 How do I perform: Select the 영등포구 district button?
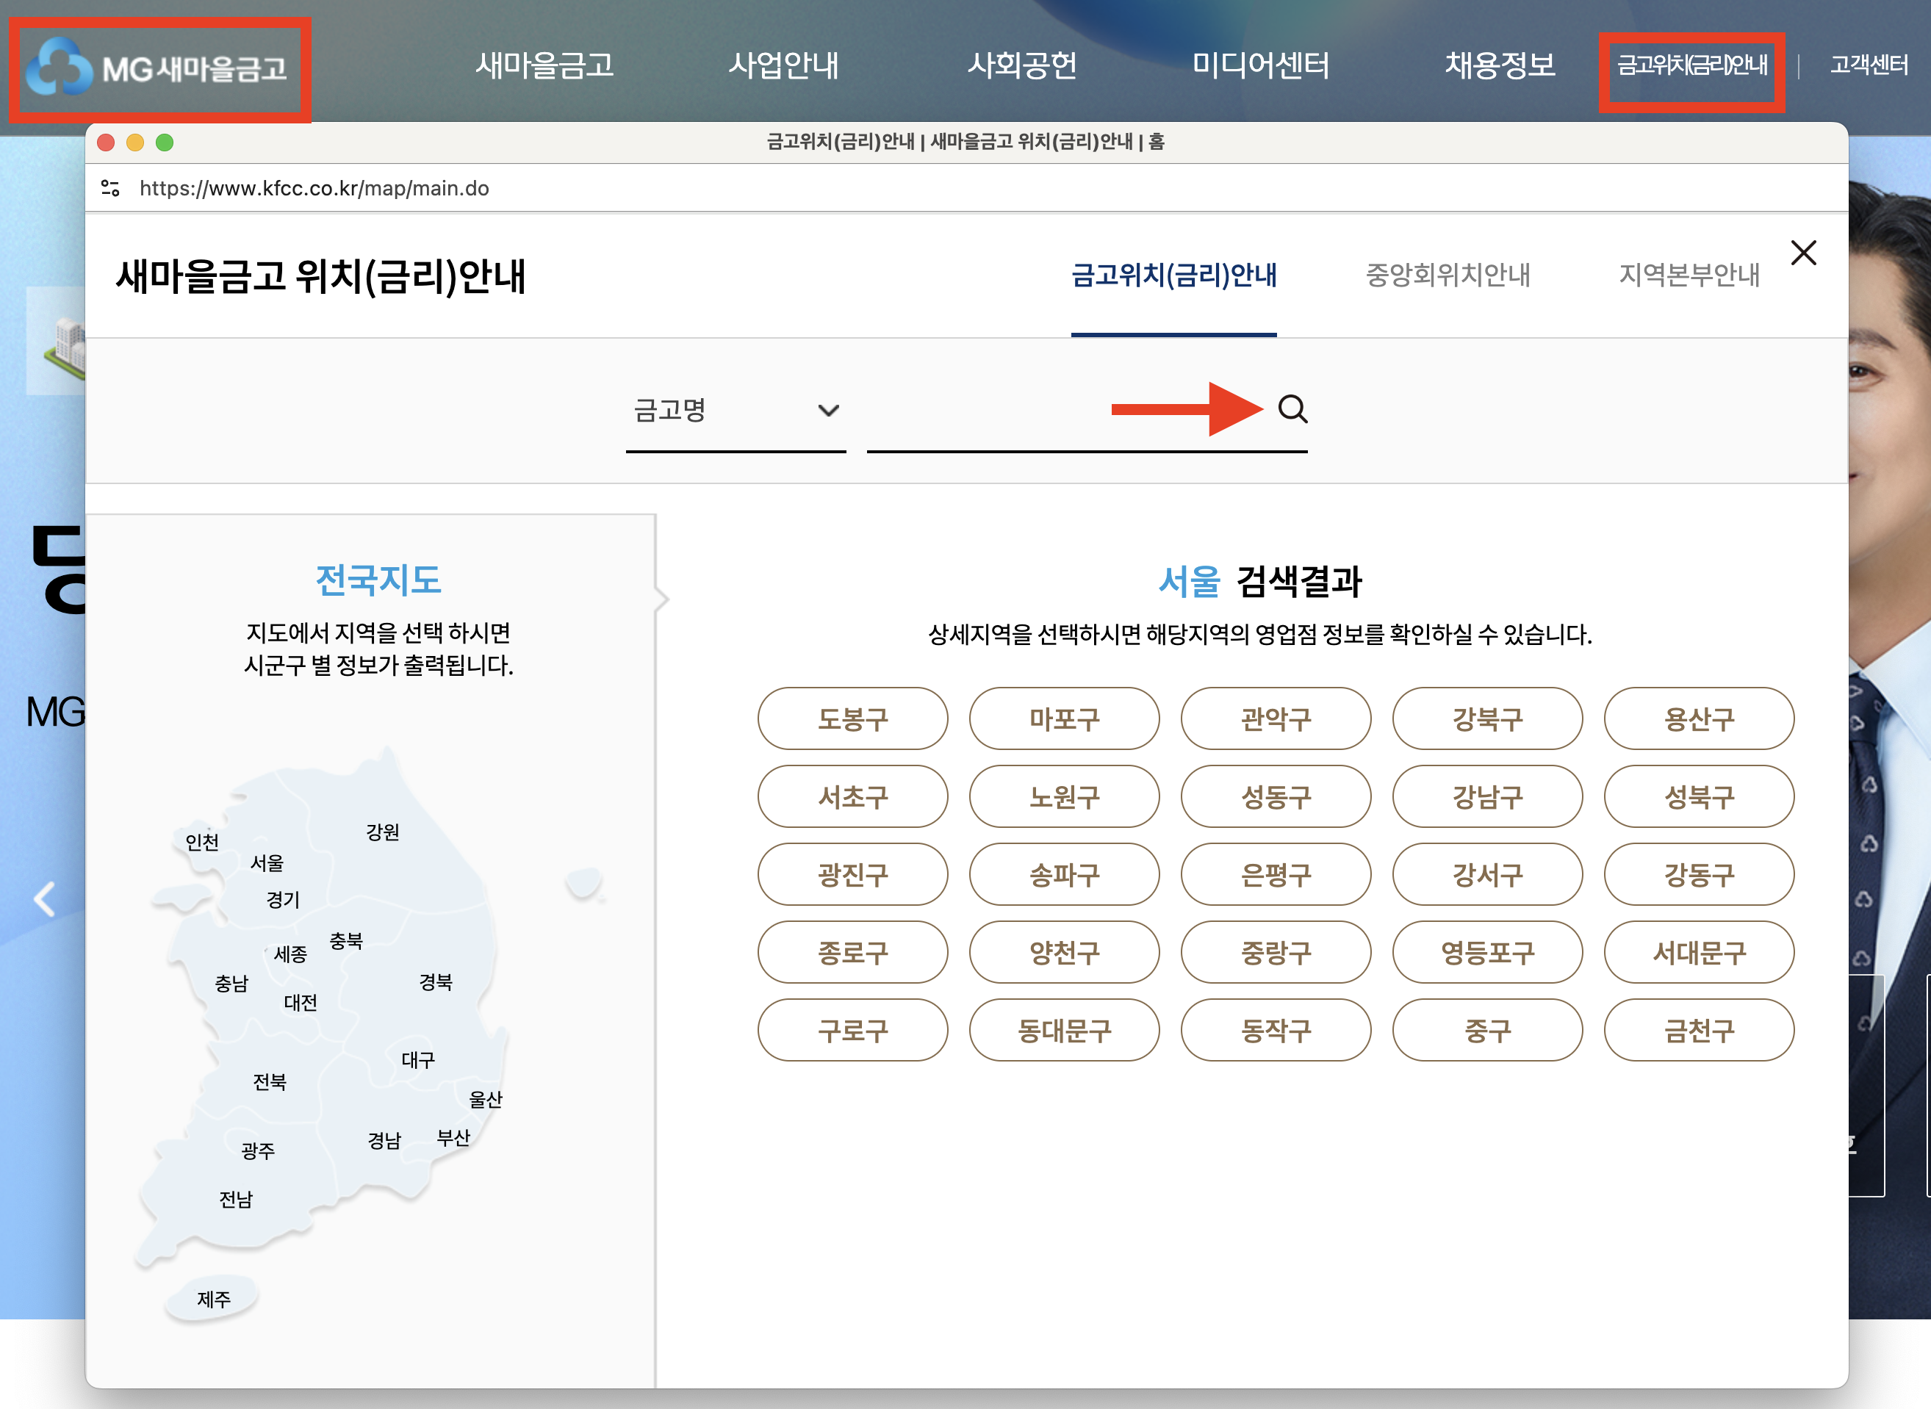click(1486, 952)
